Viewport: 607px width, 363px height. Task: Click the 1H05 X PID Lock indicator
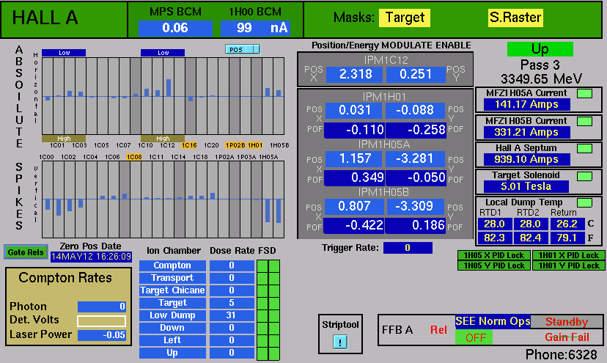tap(493, 255)
